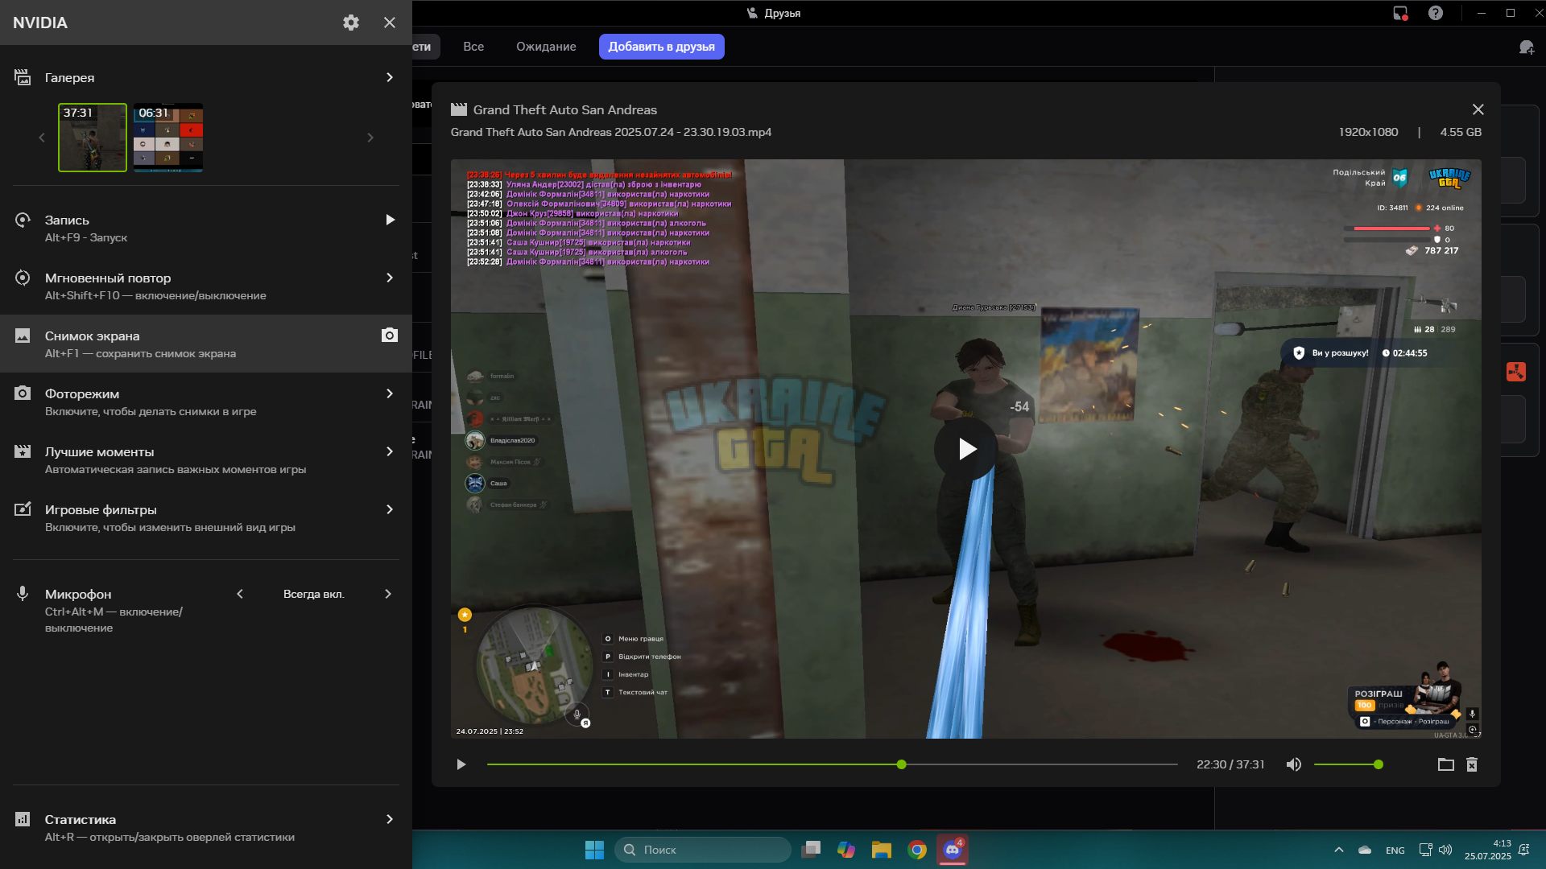Click the Статистика chart icon
This screenshot has height=869, width=1546.
pyautogui.click(x=23, y=819)
